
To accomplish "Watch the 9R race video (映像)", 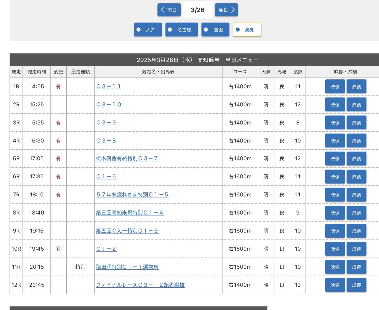I will point(335,231).
